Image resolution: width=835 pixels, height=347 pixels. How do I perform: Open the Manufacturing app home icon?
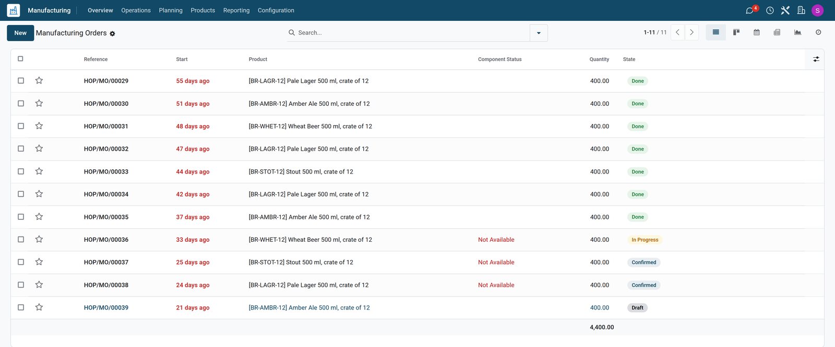(x=14, y=10)
